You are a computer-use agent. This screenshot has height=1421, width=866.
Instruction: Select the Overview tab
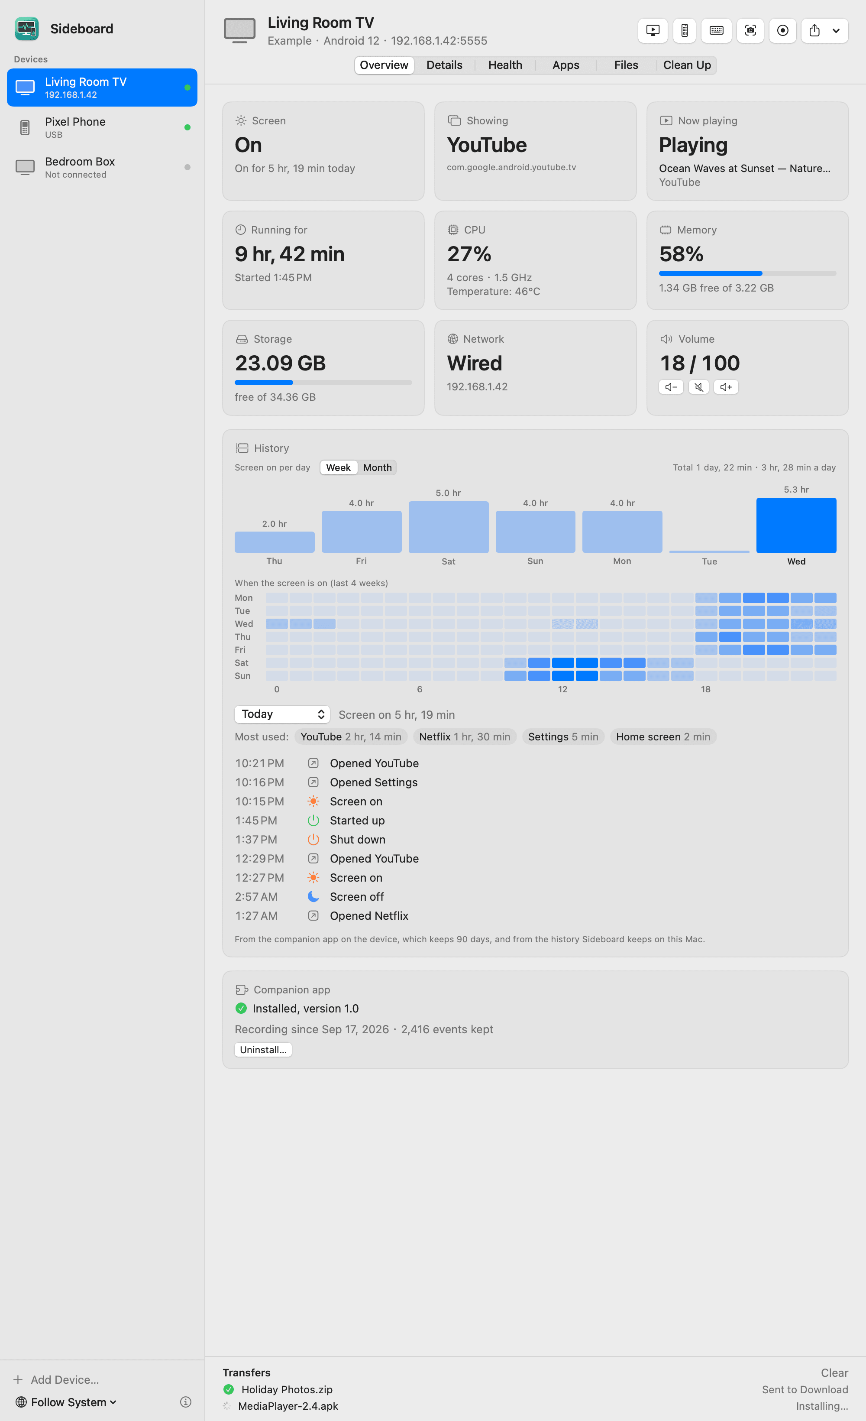tap(384, 65)
